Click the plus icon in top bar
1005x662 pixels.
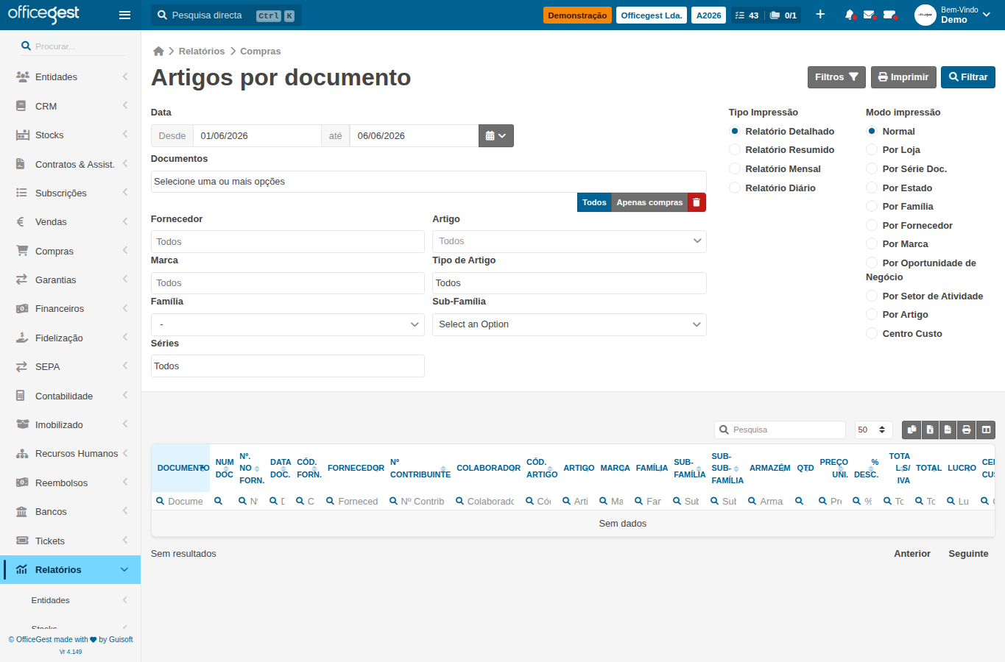pyautogui.click(x=820, y=15)
